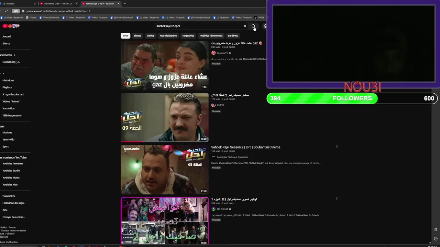Select the 'Non visionnées' filter chip
This screenshot has height=247, width=440.
tap(168, 36)
